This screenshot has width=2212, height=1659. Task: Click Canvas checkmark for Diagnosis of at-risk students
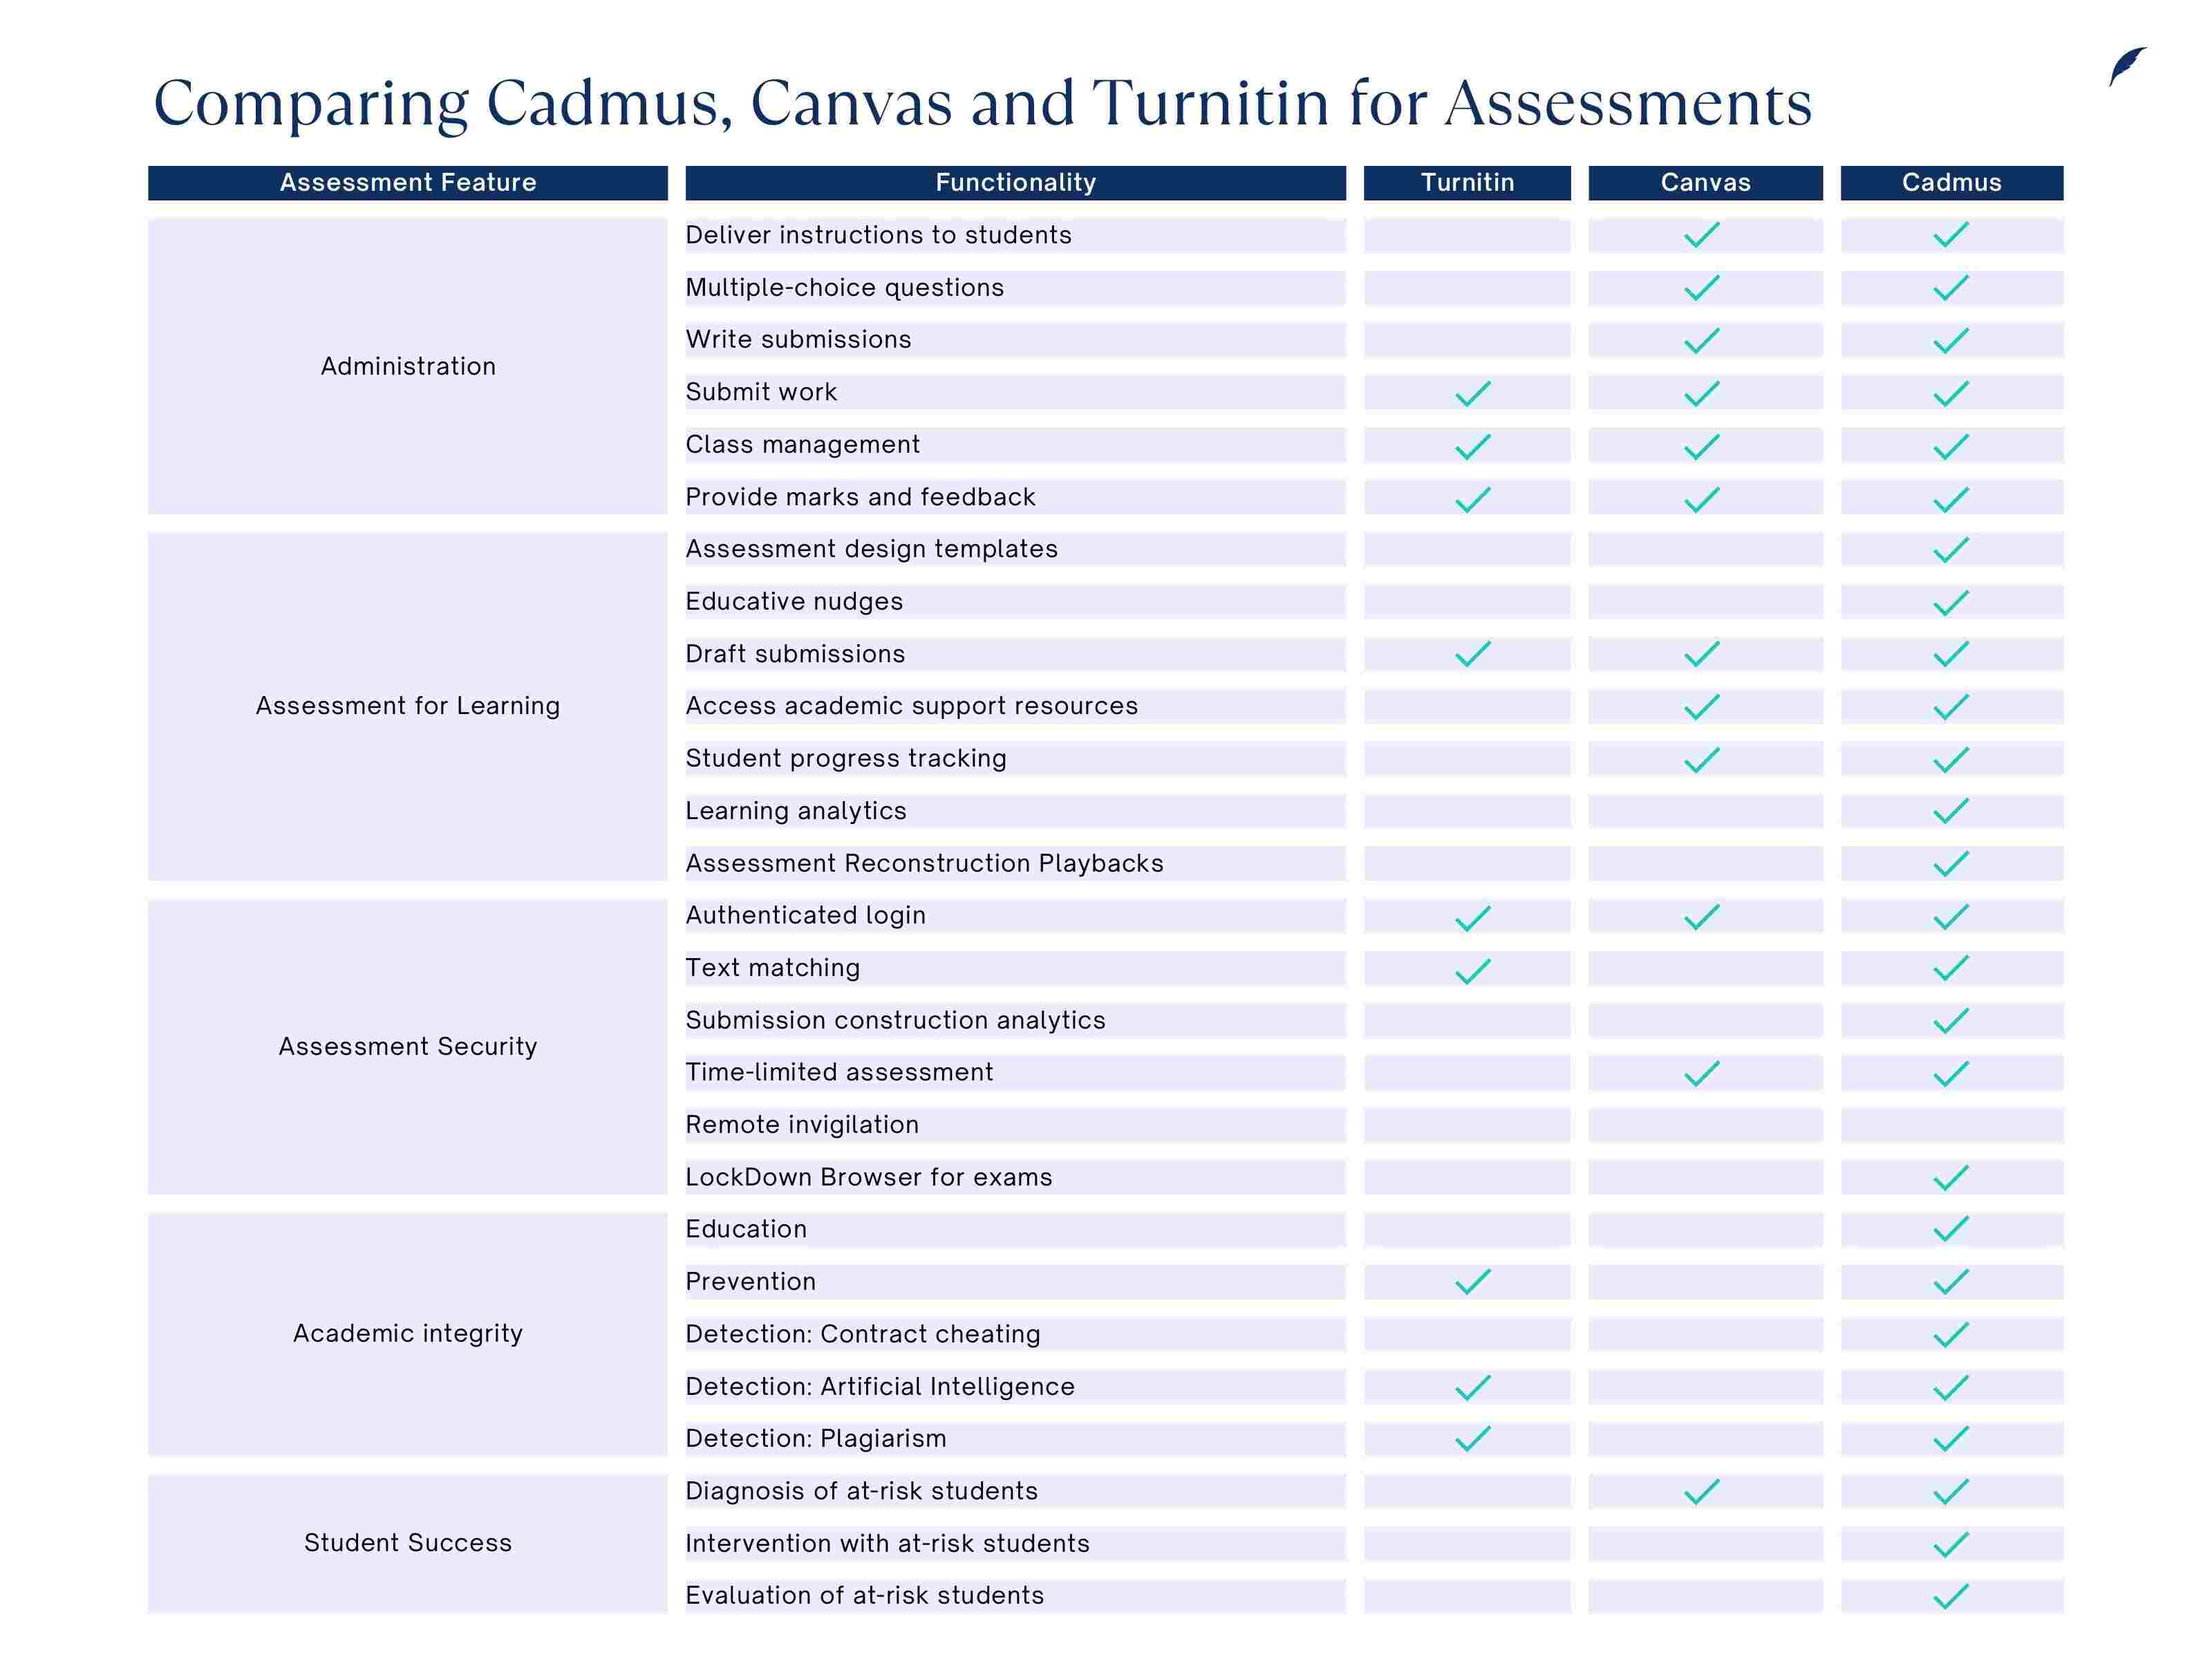[1702, 1492]
